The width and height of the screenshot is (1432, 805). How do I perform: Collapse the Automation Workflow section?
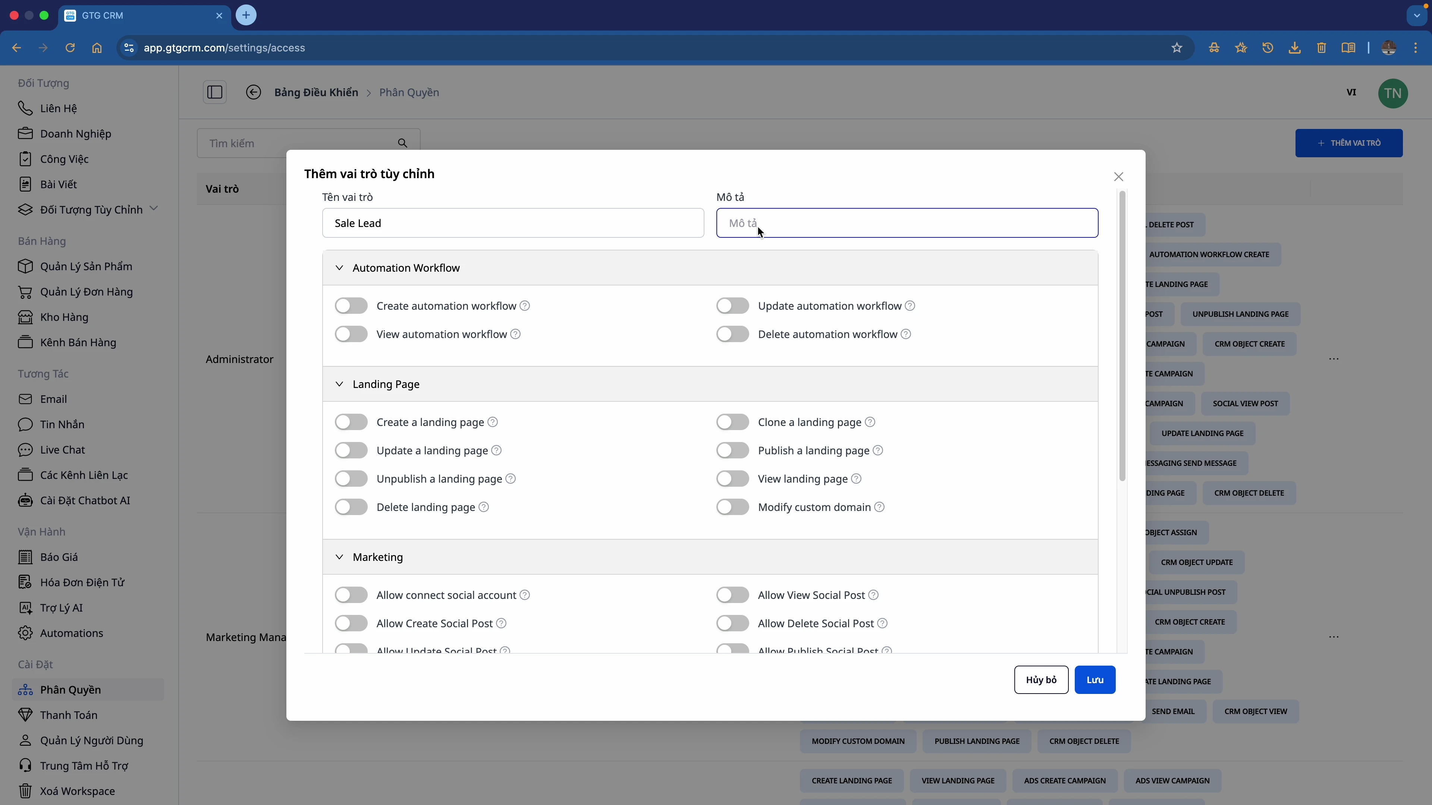(339, 268)
